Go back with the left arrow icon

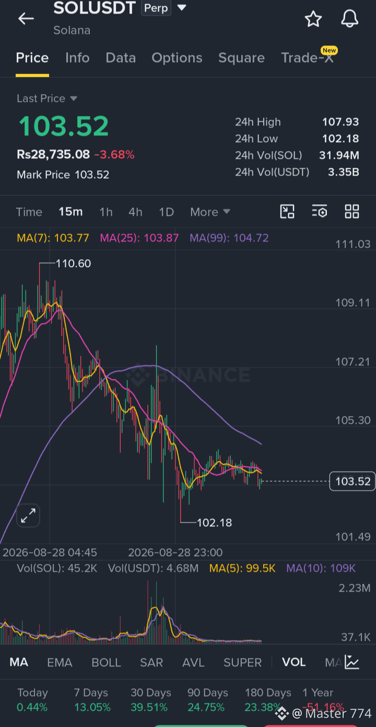[x=26, y=19]
